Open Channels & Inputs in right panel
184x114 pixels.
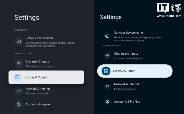coord(126,54)
